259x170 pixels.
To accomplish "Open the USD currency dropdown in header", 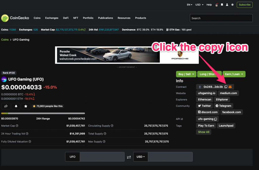I will coord(199,5).
